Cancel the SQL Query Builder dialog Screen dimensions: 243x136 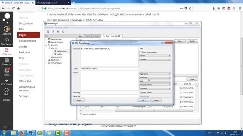[156, 100]
